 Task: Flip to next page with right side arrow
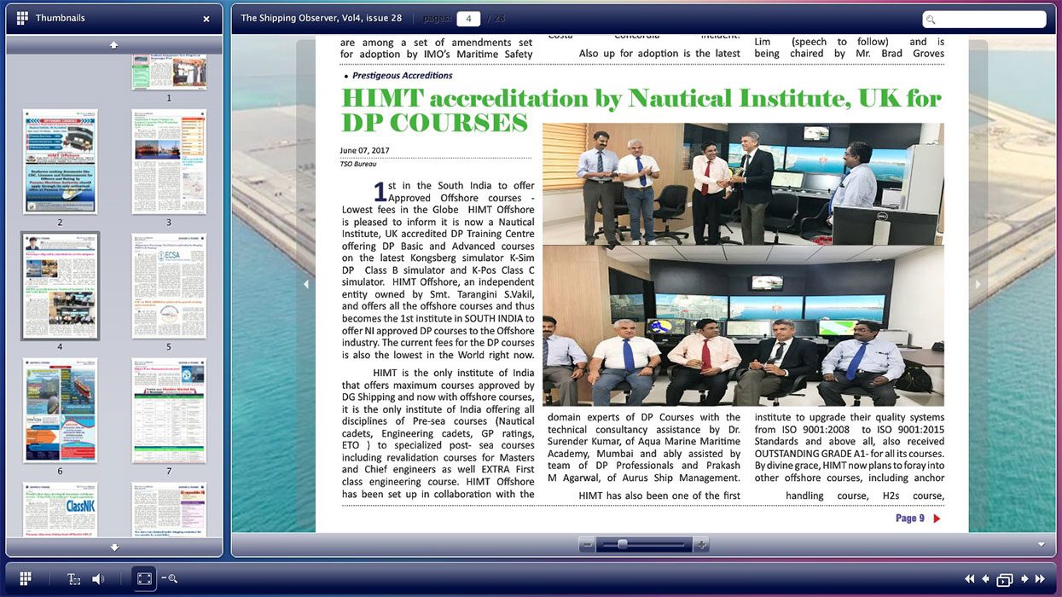[978, 285]
